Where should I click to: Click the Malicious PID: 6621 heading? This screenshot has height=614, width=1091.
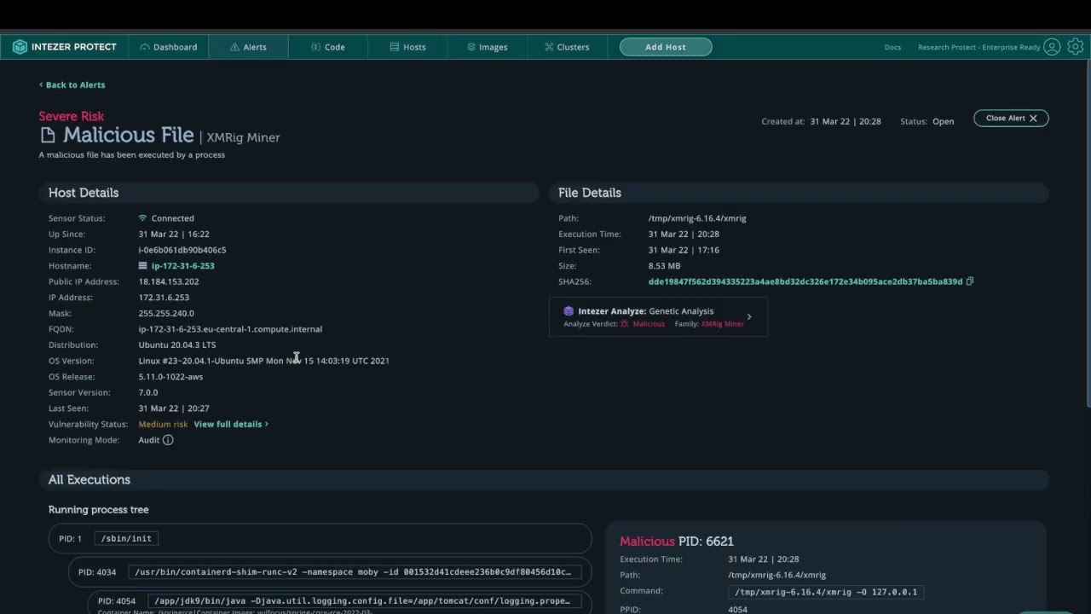[x=677, y=541]
